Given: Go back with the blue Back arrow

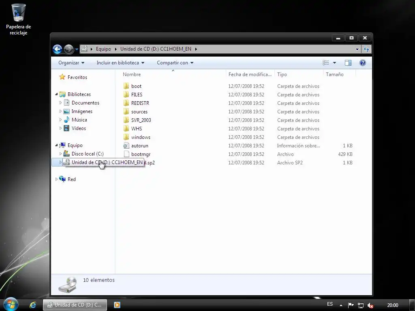Looking at the screenshot, I should (58, 49).
